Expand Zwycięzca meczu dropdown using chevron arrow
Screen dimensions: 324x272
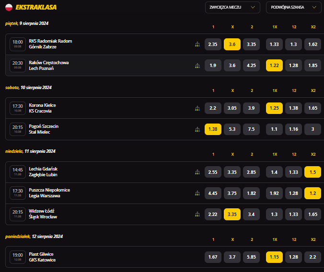(253, 7)
